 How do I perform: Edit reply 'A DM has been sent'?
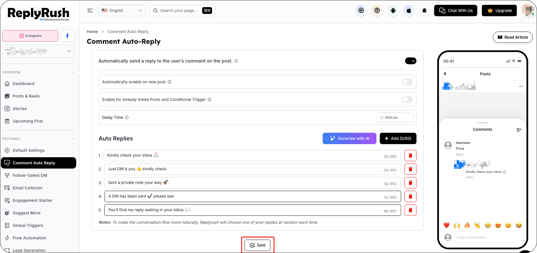(253, 196)
